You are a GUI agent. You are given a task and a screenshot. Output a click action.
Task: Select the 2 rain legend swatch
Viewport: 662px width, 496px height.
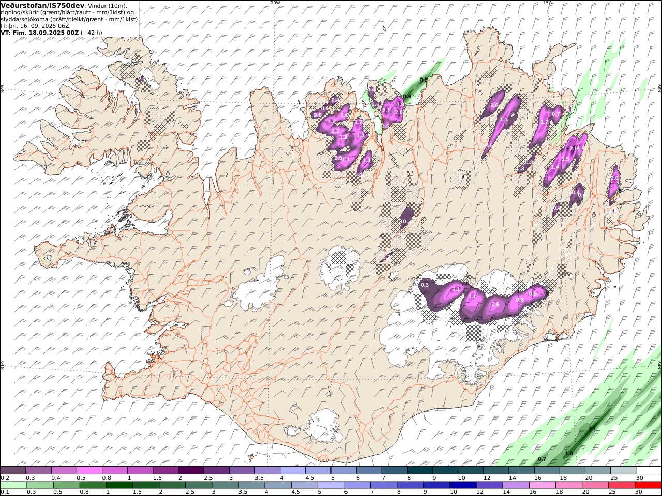coord(172,485)
